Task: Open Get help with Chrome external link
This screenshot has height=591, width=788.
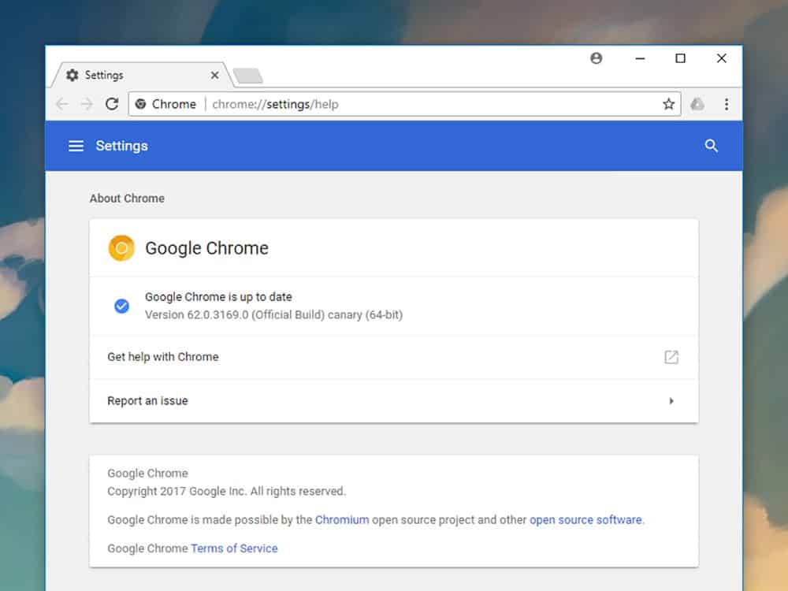Action: (x=671, y=357)
